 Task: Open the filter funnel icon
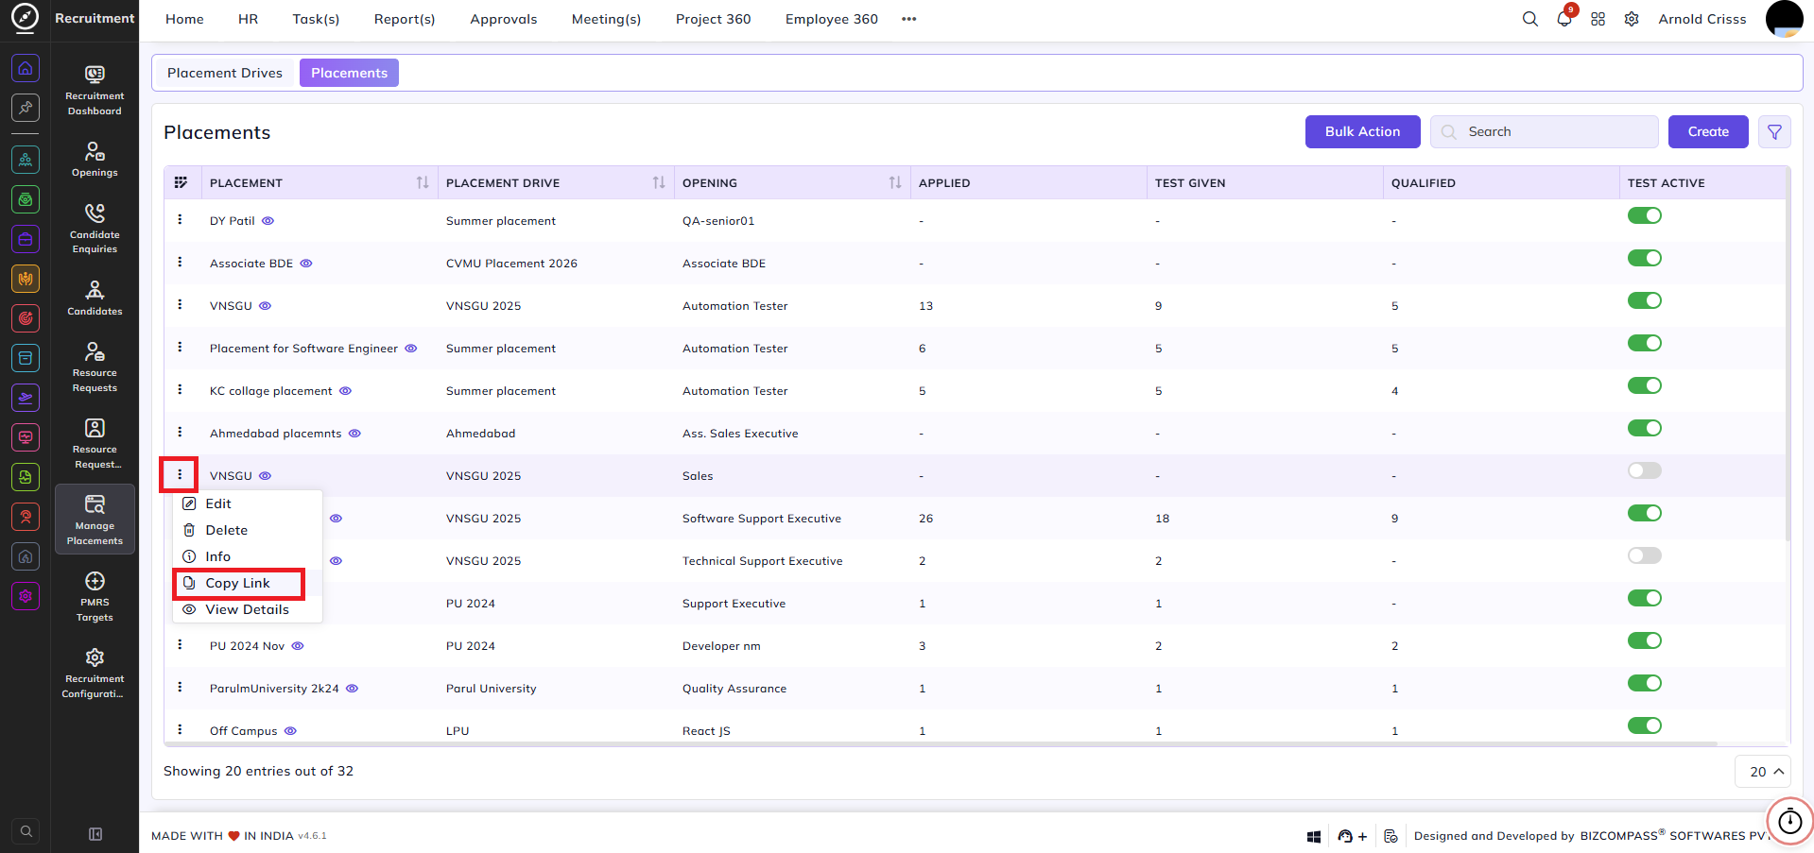click(1774, 132)
